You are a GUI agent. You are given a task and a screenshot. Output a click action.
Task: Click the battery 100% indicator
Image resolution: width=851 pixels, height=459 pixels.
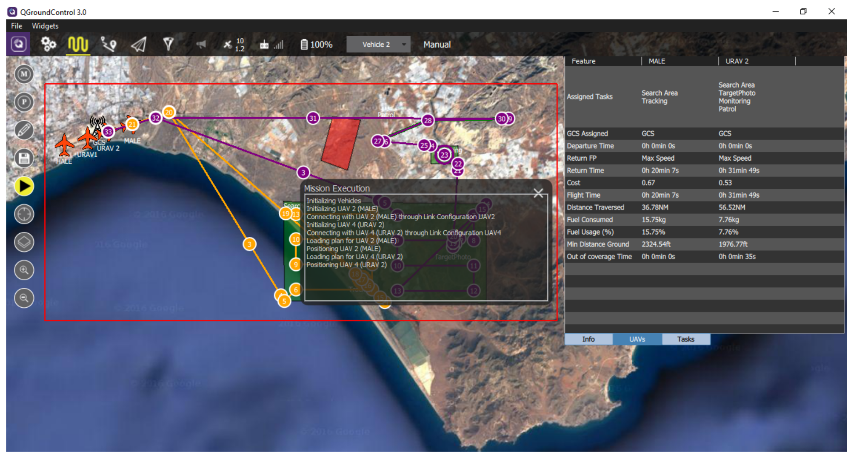pyautogui.click(x=317, y=44)
